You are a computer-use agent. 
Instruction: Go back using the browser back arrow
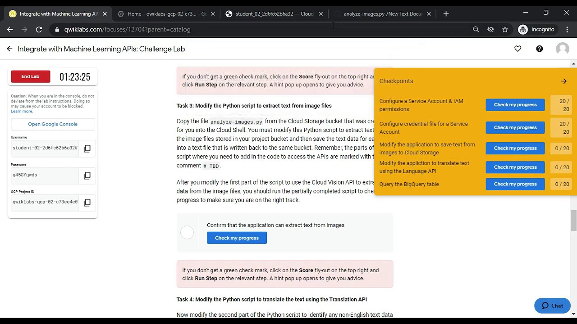pyautogui.click(x=10, y=29)
